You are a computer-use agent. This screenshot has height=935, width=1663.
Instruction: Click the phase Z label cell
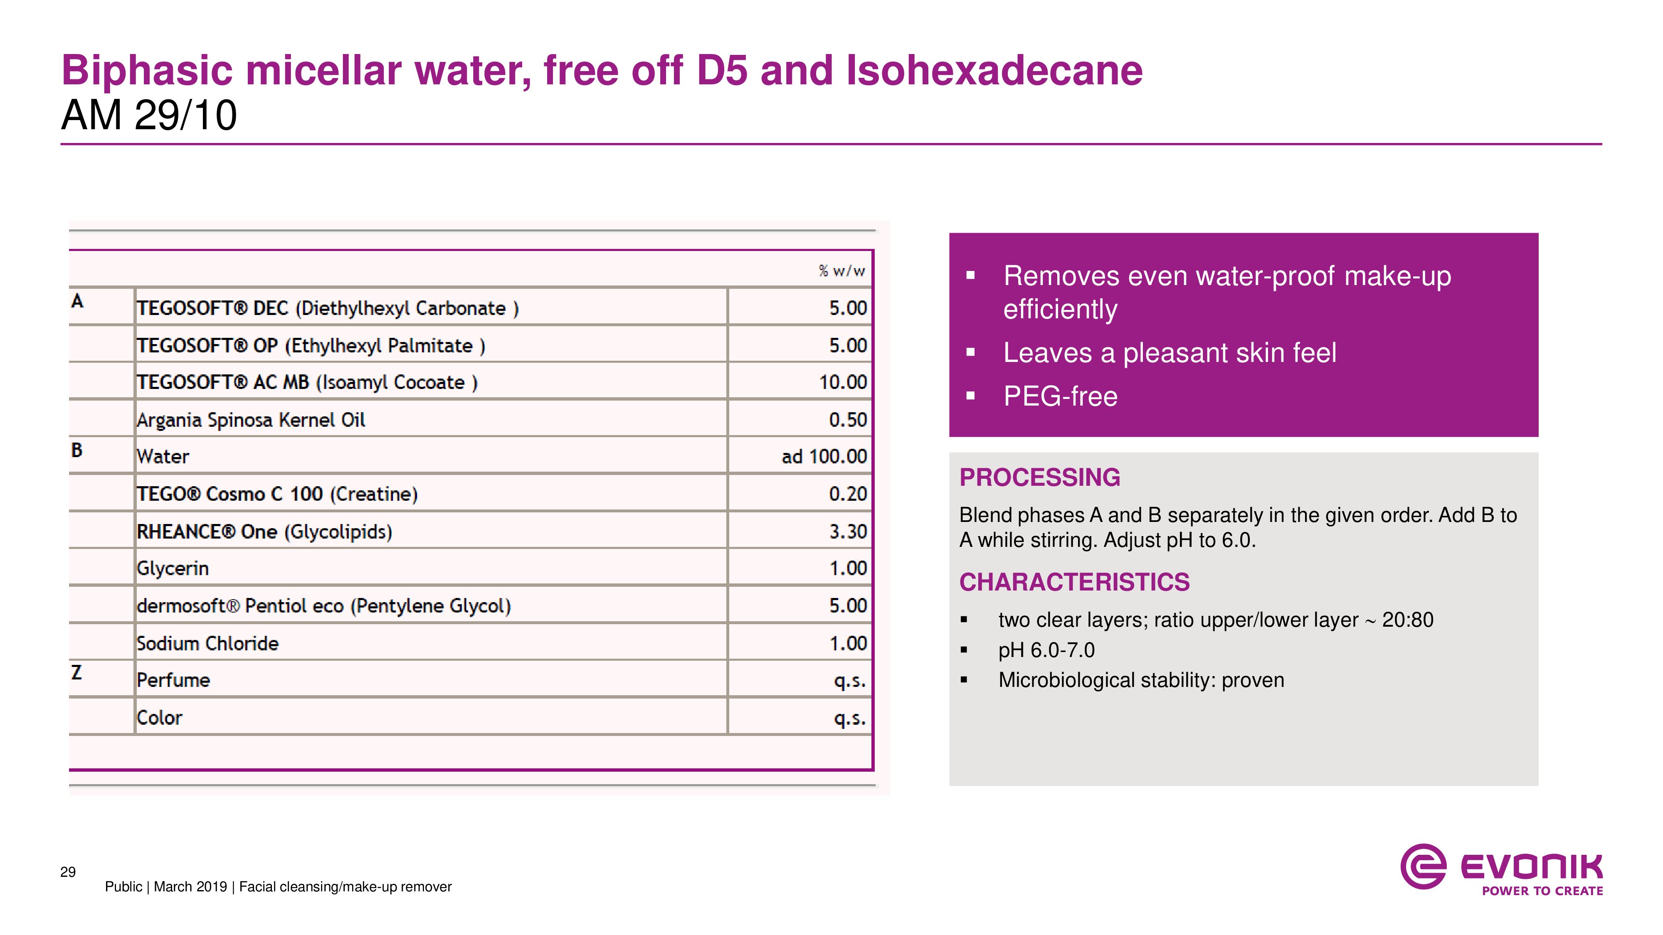pos(77,672)
